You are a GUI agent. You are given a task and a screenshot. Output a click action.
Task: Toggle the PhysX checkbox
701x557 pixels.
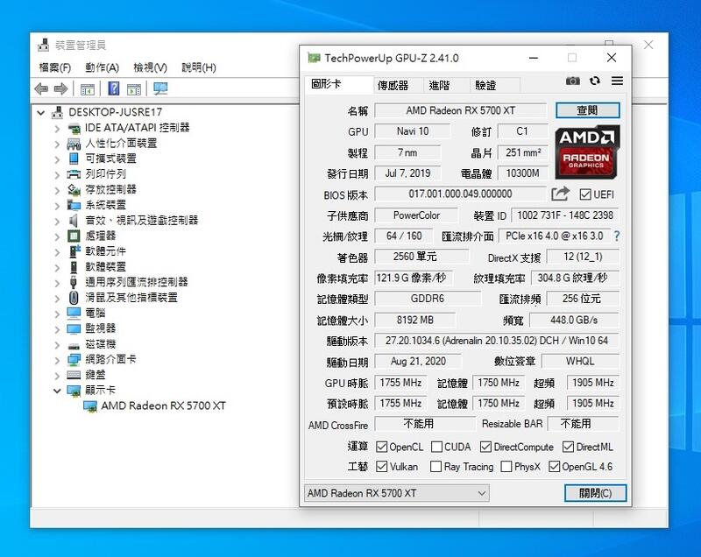pos(506,466)
